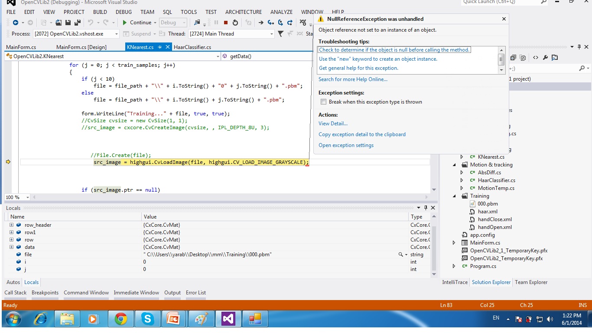Switch to the HaarClassifier.cs tab
Image resolution: width=592 pixels, height=333 pixels.
[x=192, y=47]
